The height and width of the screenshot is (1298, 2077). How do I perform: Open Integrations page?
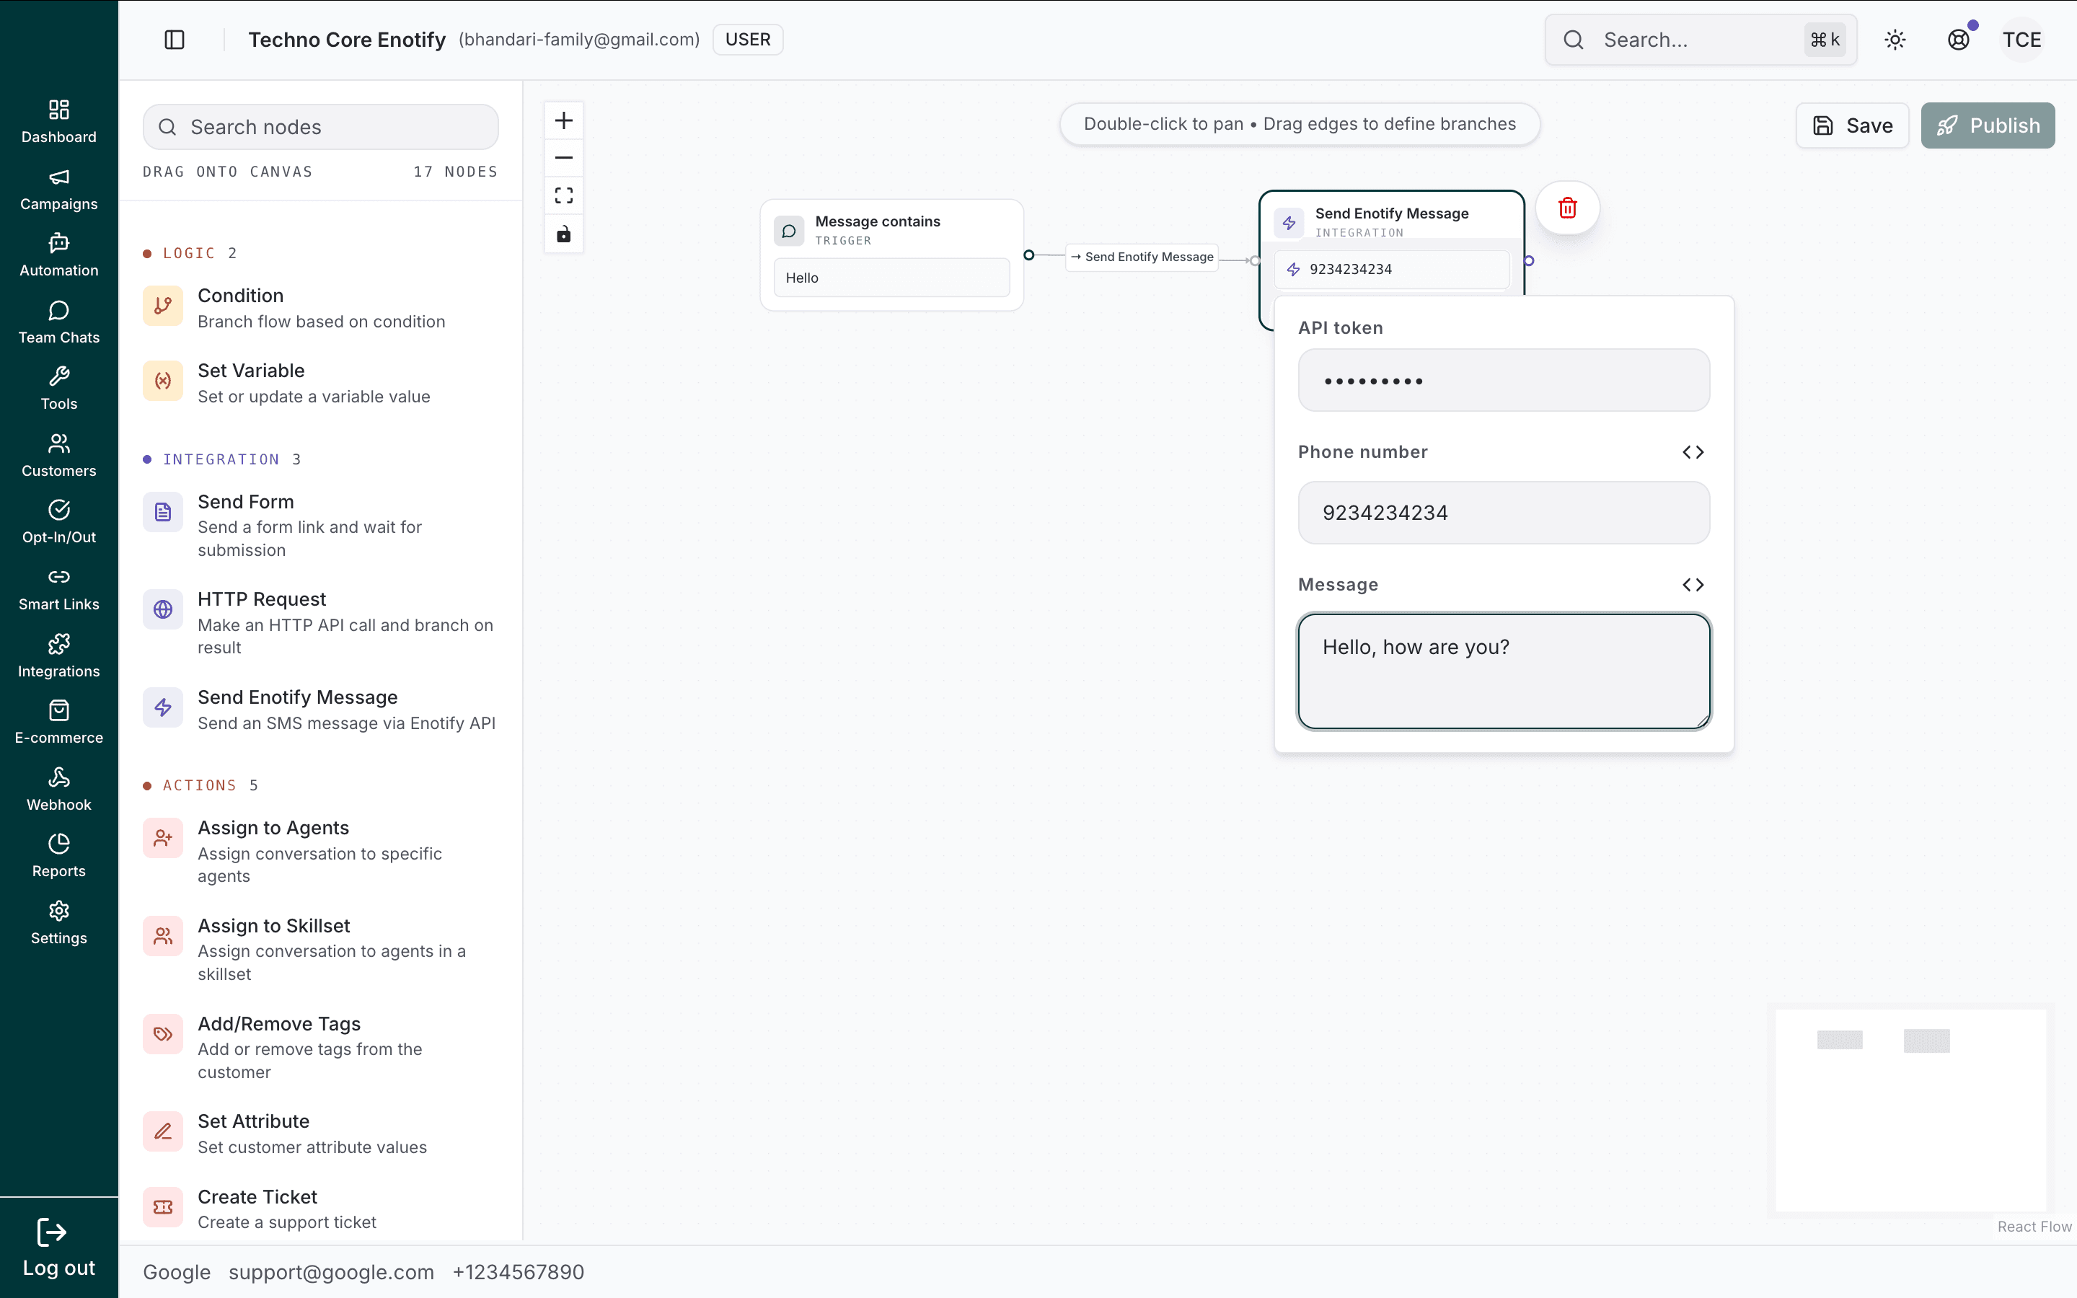pyautogui.click(x=59, y=656)
